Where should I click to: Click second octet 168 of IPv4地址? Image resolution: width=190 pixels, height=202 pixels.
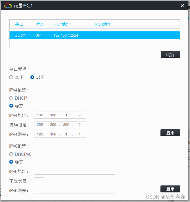coord(53,115)
